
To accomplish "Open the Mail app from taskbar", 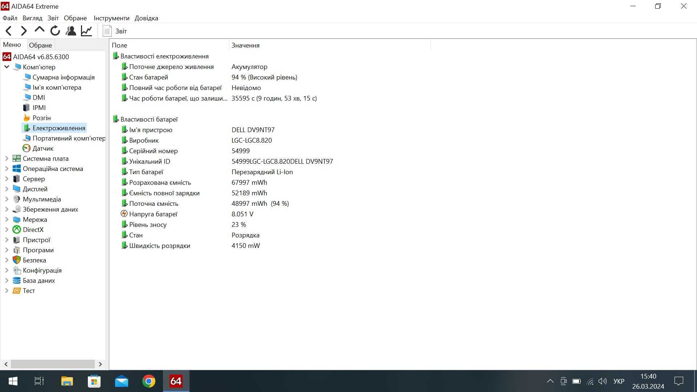I will 122,381.
